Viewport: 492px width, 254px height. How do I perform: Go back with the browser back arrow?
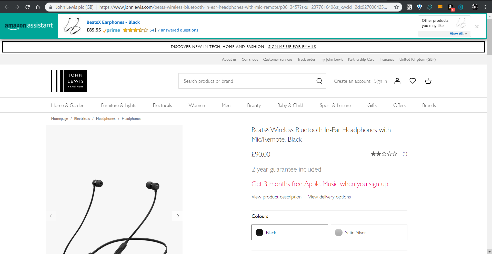(7, 7)
